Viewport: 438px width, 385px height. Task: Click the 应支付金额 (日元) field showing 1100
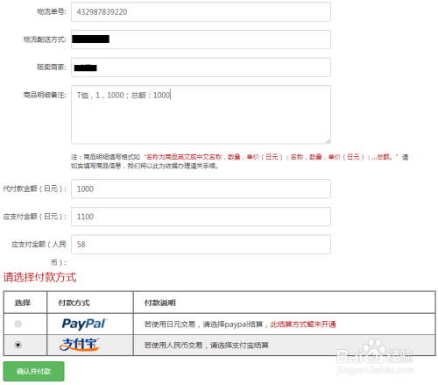201,217
